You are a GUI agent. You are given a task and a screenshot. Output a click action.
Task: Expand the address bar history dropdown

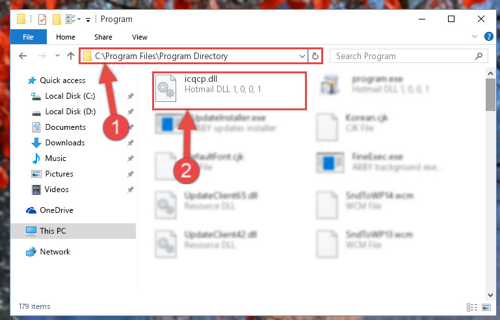coord(302,56)
